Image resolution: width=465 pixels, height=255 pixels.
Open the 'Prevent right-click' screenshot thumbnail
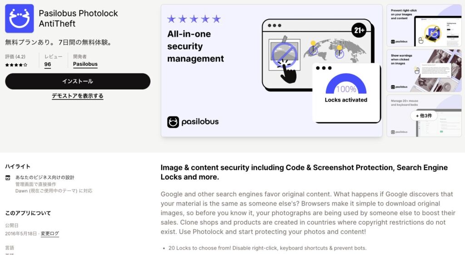click(x=424, y=25)
